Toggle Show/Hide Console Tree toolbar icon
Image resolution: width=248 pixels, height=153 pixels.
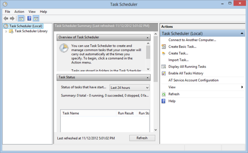(x=21, y=19)
